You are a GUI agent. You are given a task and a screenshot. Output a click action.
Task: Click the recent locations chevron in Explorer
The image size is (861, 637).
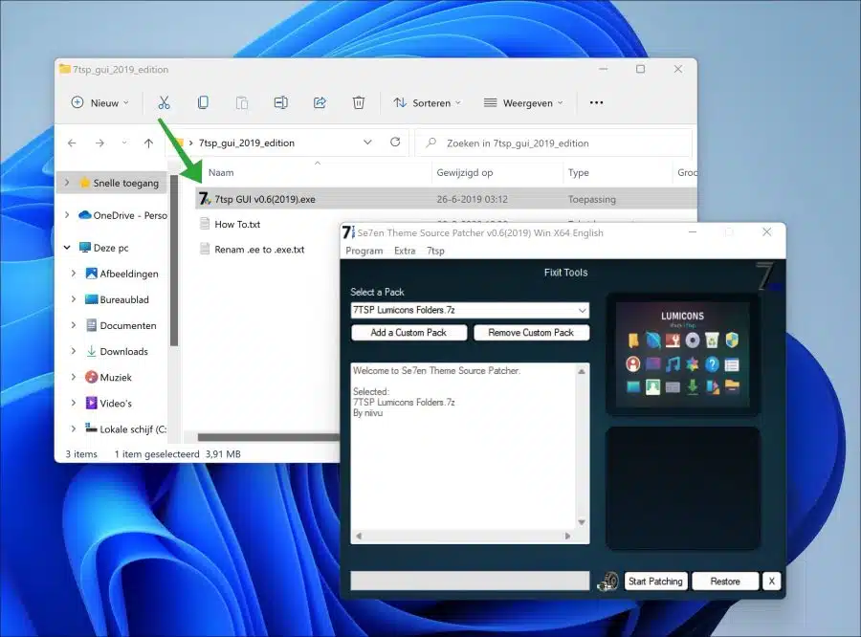tap(124, 143)
